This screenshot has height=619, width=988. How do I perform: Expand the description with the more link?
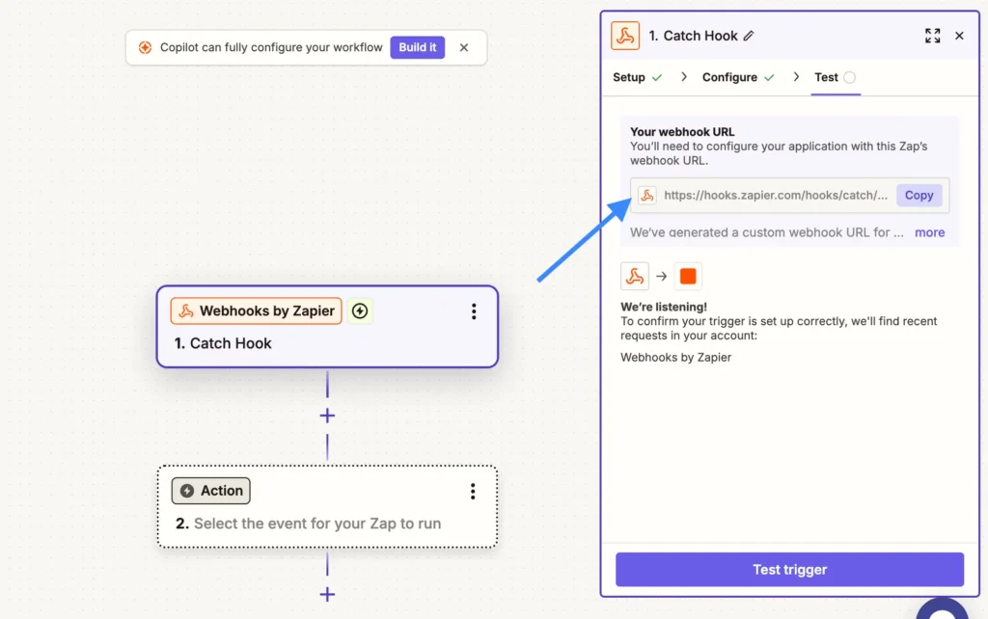[929, 232]
